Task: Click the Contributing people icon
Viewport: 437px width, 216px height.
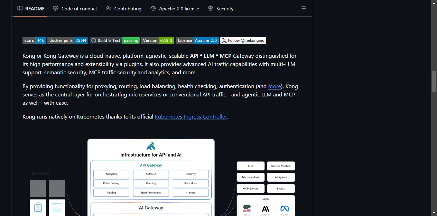Action: pyautogui.click(x=109, y=8)
